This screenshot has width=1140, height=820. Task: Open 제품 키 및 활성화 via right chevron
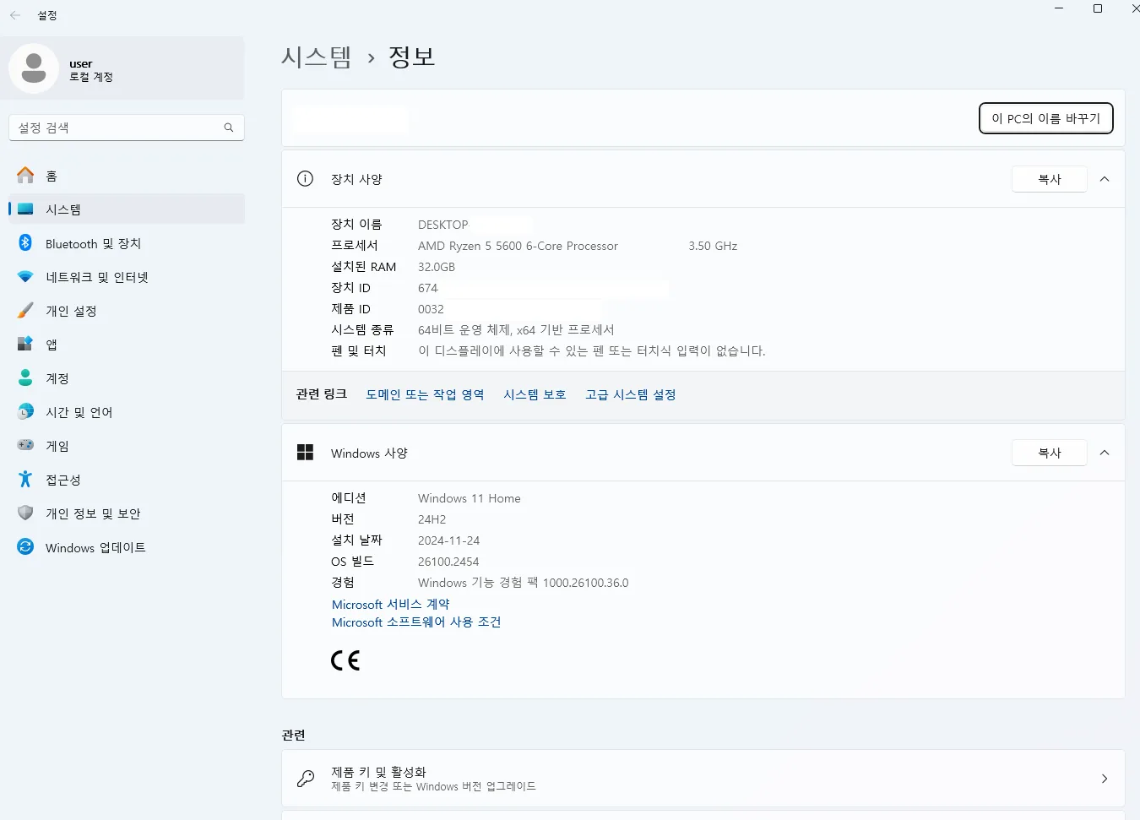[1105, 779]
